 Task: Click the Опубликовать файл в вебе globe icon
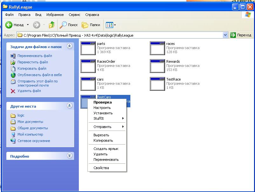pyautogui.click(x=13, y=75)
